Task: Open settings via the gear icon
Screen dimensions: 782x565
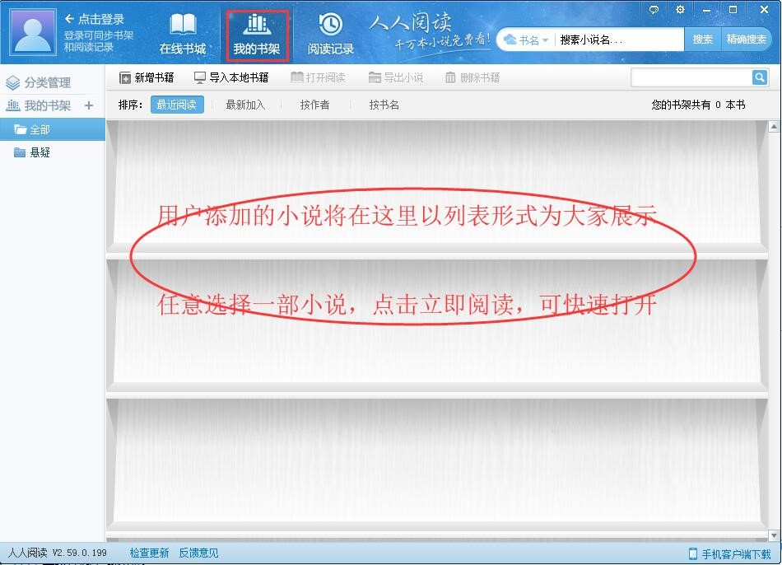Action: click(x=680, y=10)
